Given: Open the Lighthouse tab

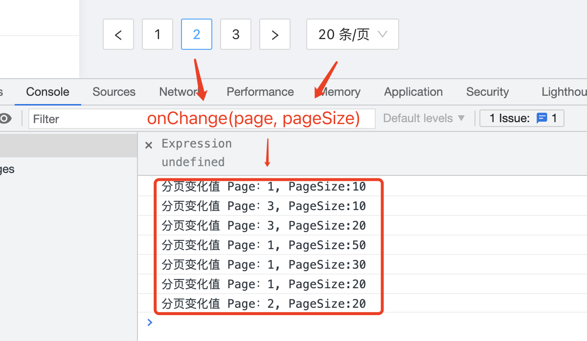Looking at the screenshot, I should [564, 92].
